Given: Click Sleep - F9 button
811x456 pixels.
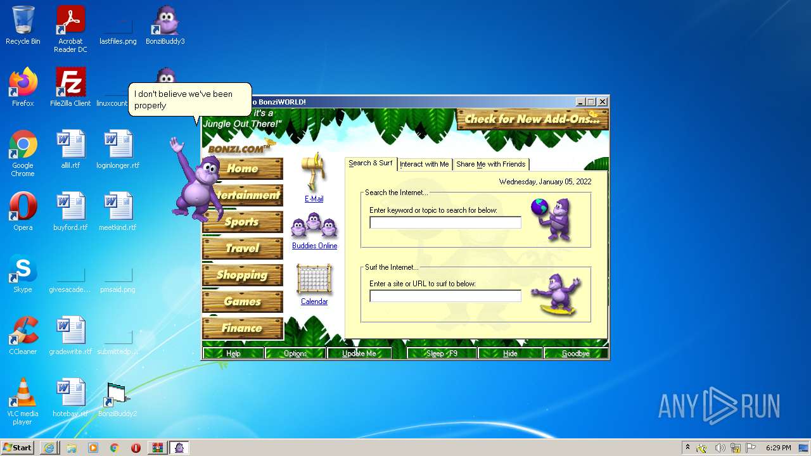Looking at the screenshot, I should tap(442, 353).
